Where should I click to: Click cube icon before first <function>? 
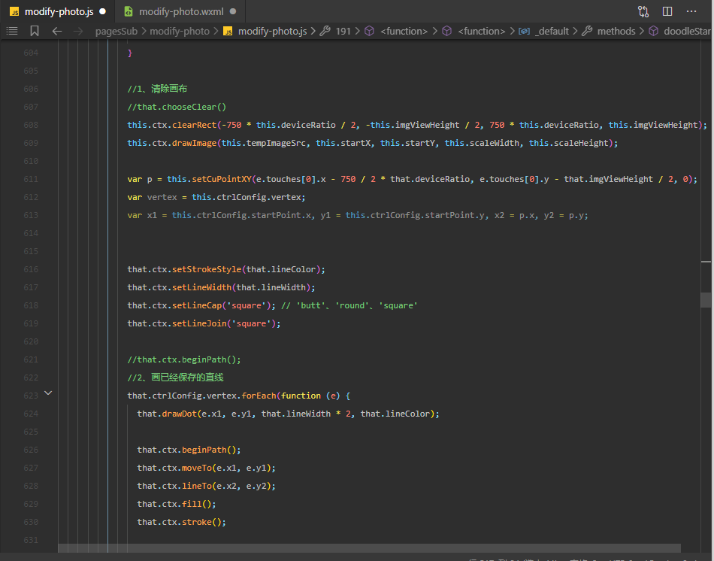click(x=369, y=31)
